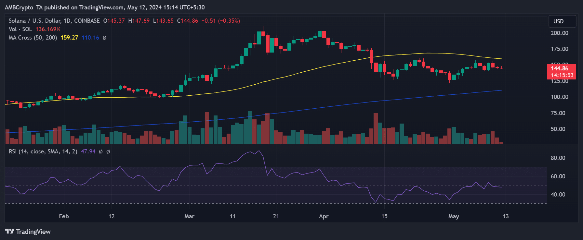Click the AMBCrypto_TA published header text

(x=105, y=7)
